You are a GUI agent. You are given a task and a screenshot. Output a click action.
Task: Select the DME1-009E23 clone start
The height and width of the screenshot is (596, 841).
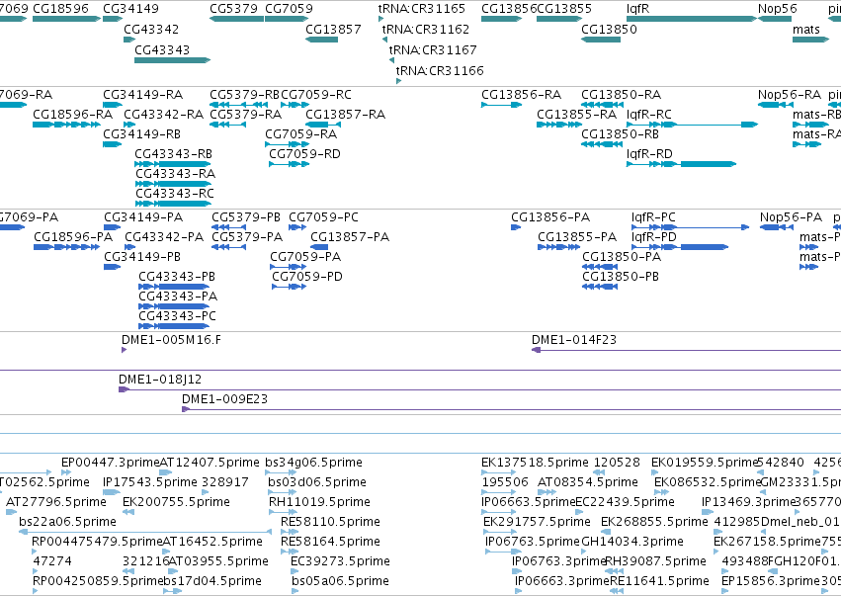pyautogui.click(x=186, y=409)
